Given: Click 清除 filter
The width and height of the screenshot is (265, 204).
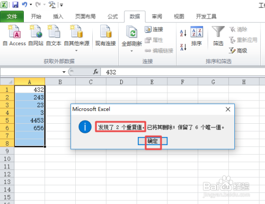Looking at the screenshot, I should click(238, 29).
